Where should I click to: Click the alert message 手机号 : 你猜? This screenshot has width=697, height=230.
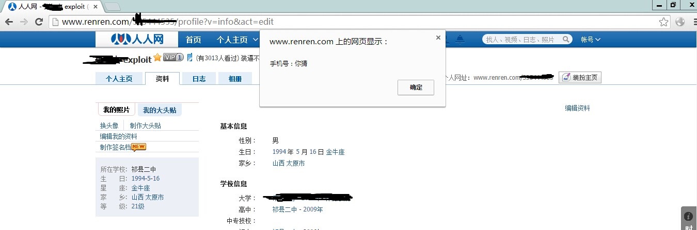point(289,64)
